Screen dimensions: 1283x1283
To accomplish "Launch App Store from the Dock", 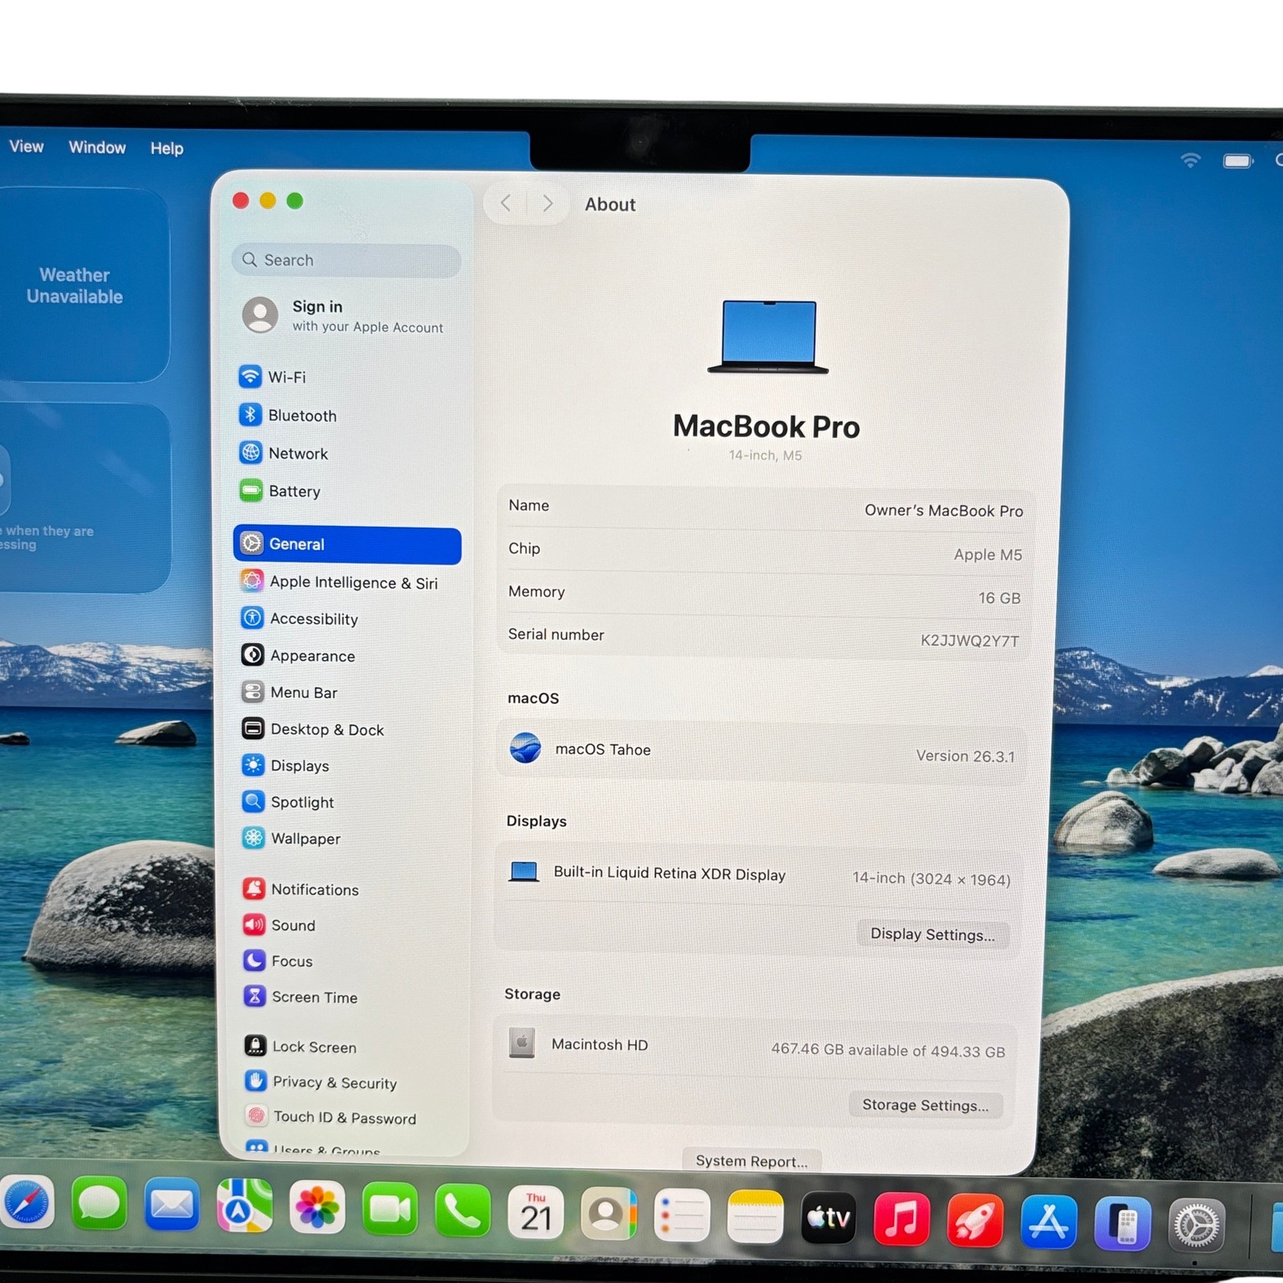I will coord(1048,1222).
